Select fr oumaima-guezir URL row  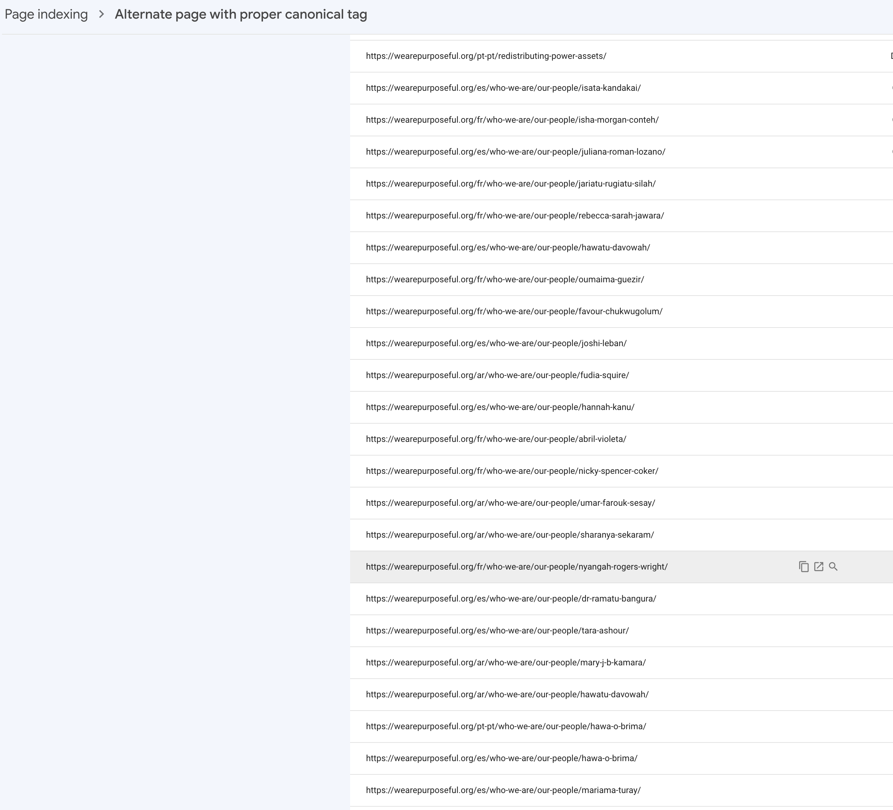point(621,280)
